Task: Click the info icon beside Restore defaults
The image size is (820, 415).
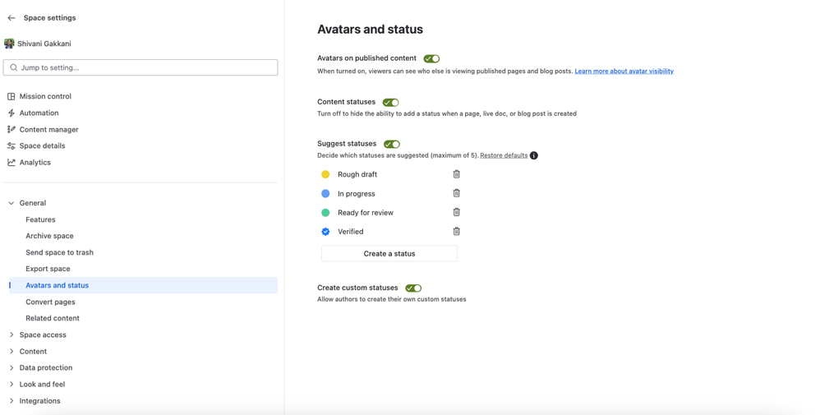Action: [534, 155]
